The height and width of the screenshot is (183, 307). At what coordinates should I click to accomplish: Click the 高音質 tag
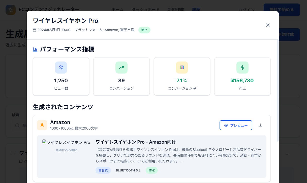coord(103,170)
